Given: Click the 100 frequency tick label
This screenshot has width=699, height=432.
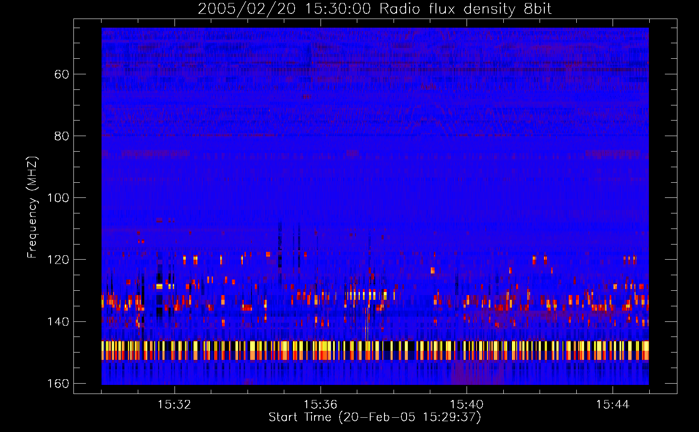Looking at the screenshot, I should click(x=58, y=198).
